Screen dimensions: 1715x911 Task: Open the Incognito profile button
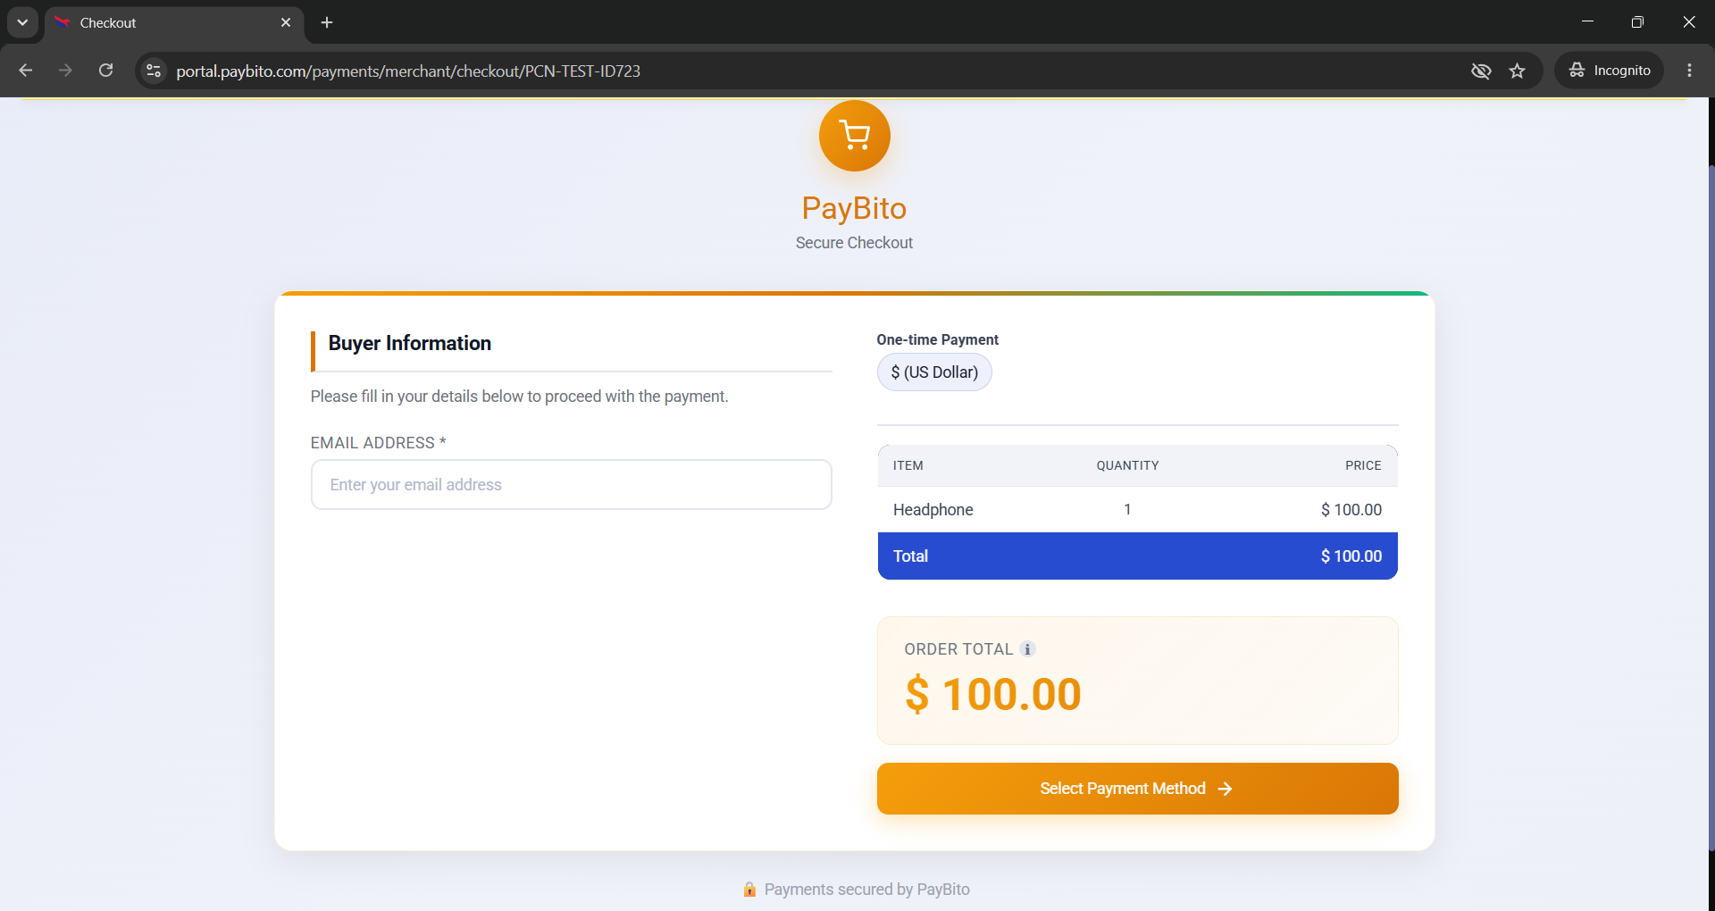[x=1610, y=71]
